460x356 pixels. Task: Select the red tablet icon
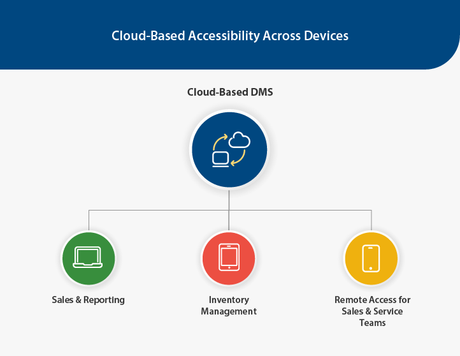click(x=229, y=258)
